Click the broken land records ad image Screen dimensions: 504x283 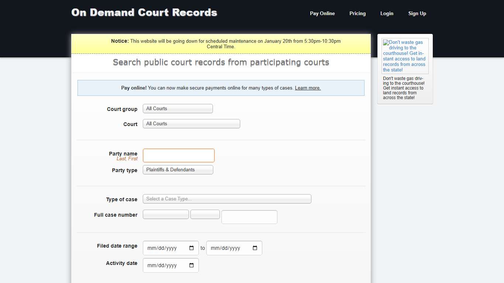(x=405, y=56)
